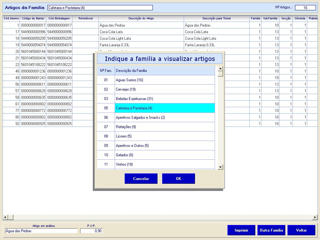320x240 pixels.
Task: Open Outra Familia selection
Action: click(271, 230)
